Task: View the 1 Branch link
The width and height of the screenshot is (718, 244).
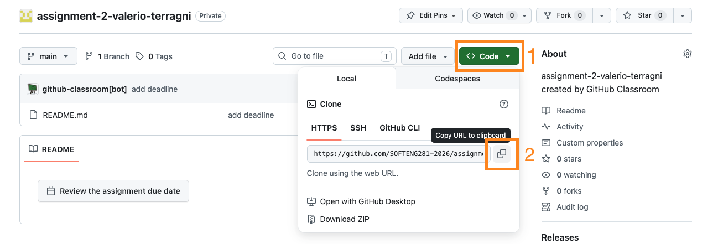Action: coord(107,56)
